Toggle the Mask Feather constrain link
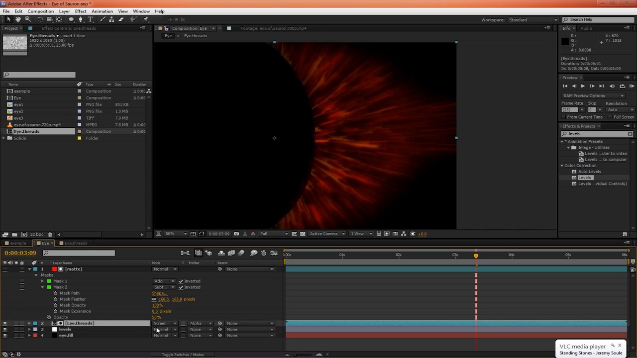The image size is (637, 358). pyautogui.click(x=154, y=299)
